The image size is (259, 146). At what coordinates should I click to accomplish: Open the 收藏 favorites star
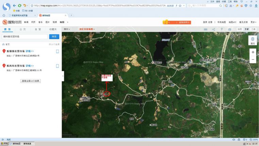(16, 11)
